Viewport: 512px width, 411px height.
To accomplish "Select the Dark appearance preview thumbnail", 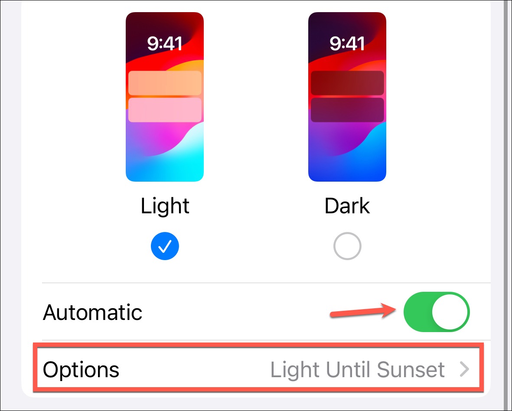I will [x=347, y=97].
